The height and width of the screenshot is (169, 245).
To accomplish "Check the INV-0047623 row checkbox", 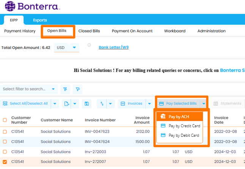I will [x=5, y=132].
